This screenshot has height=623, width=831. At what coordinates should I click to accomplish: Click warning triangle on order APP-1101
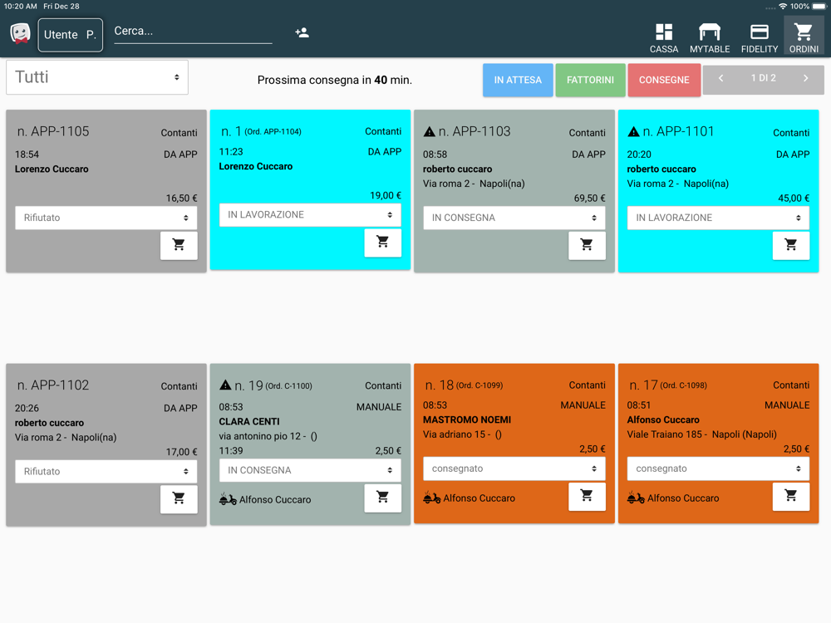633,131
